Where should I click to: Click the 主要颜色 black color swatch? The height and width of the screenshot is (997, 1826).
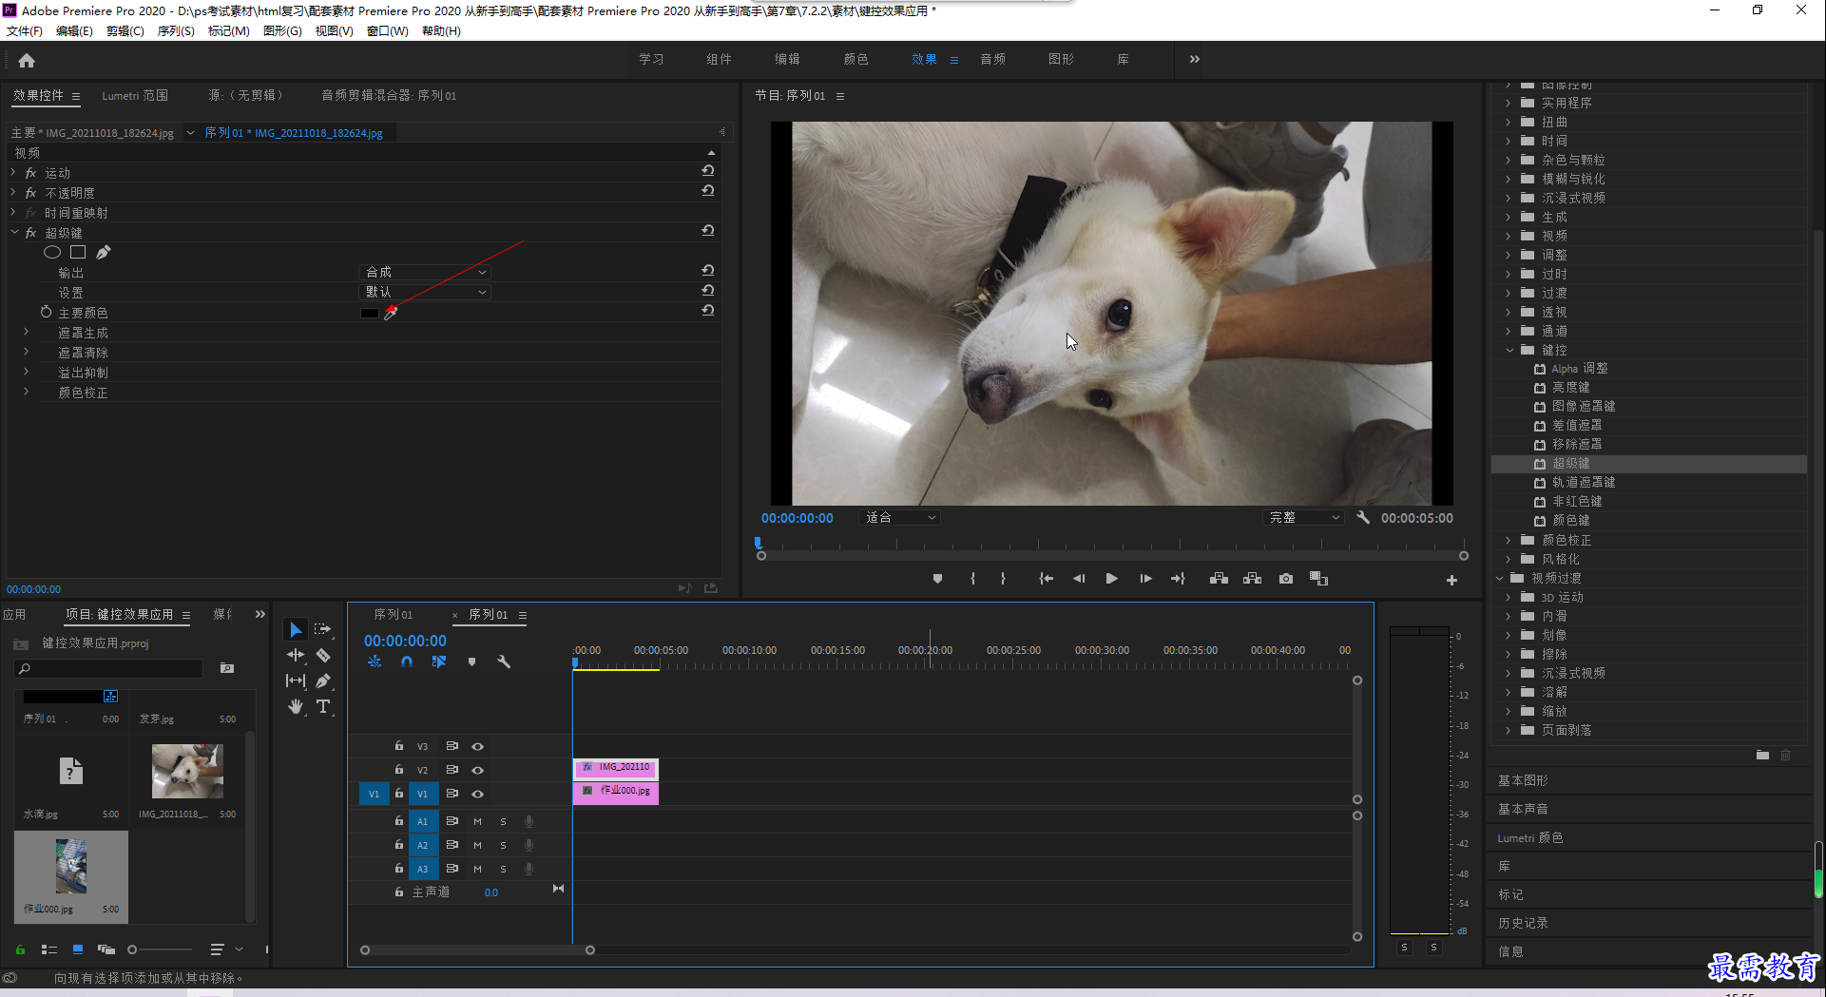coord(370,313)
